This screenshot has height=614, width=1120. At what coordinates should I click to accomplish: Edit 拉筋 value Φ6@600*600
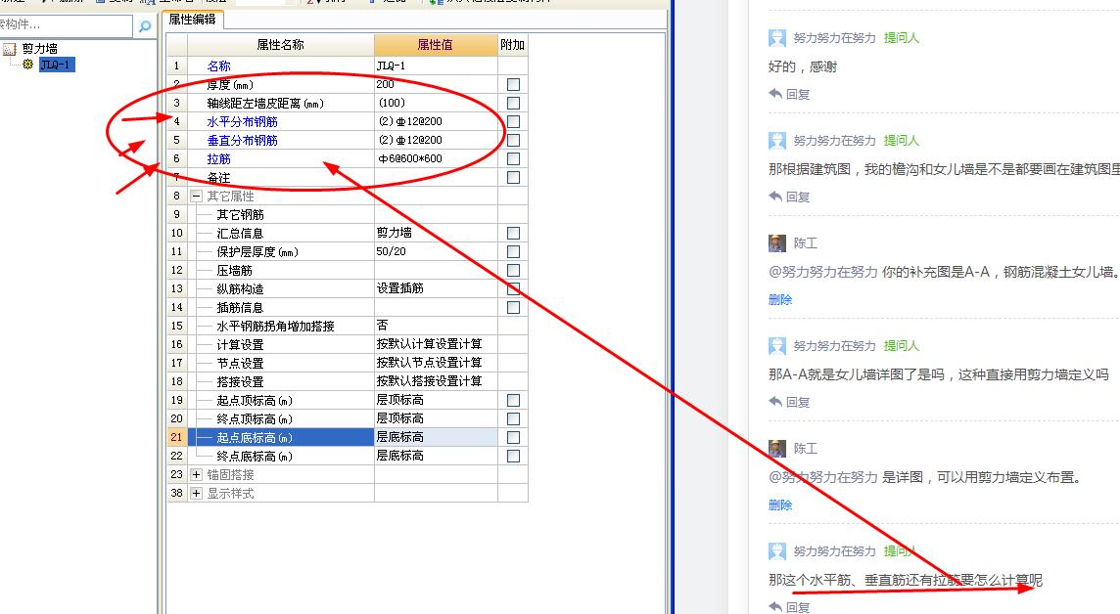point(436,158)
